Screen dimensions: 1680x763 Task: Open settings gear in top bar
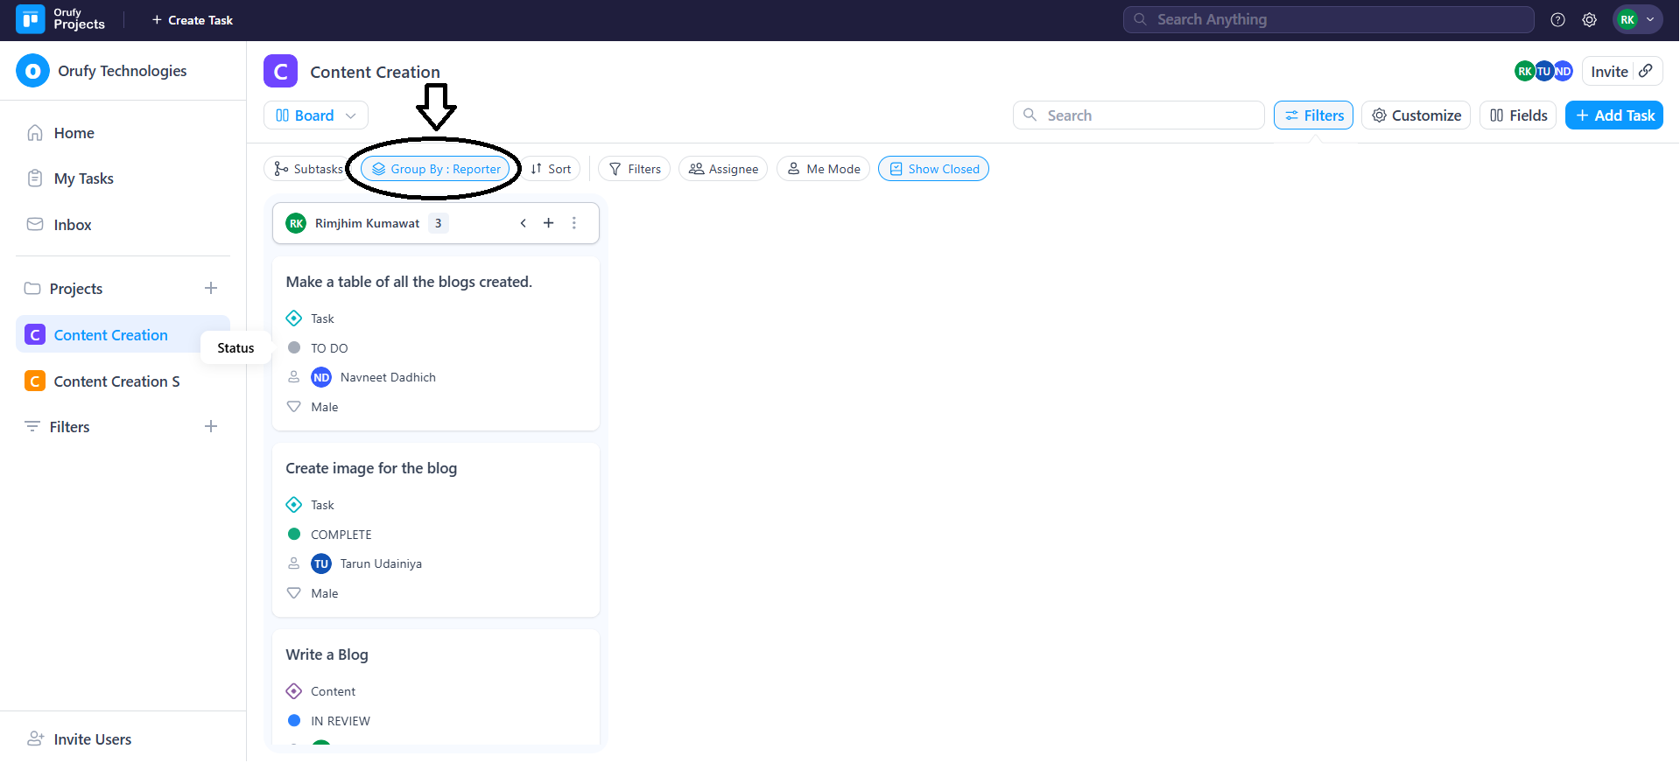click(x=1589, y=19)
